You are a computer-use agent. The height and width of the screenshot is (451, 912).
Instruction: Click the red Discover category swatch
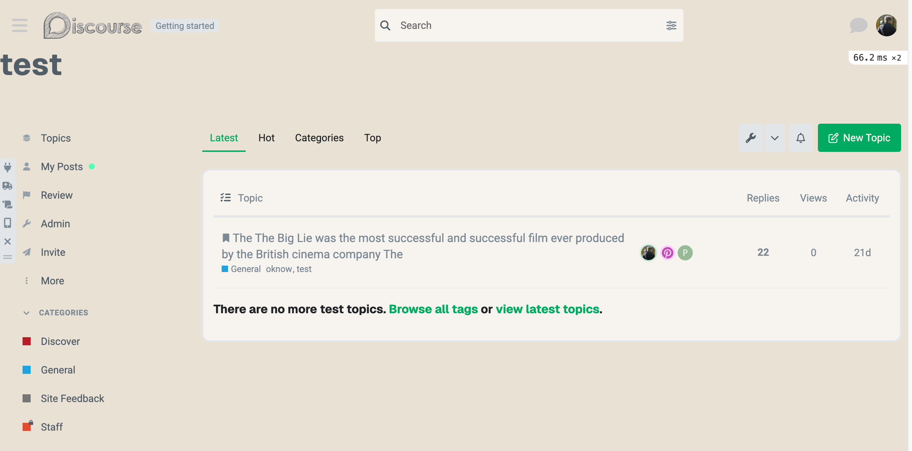pos(26,341)
